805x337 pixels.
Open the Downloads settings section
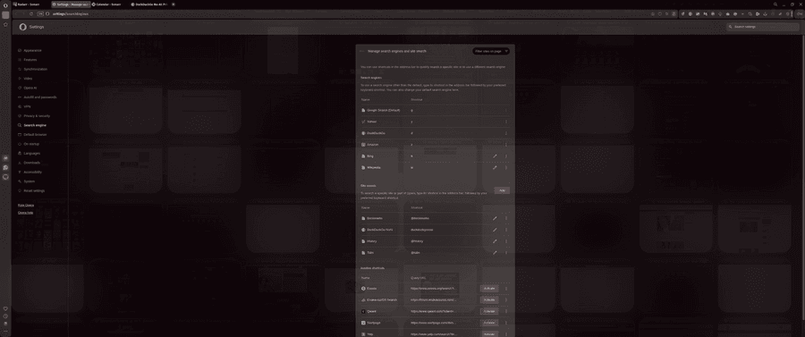[x=31, y=163]
